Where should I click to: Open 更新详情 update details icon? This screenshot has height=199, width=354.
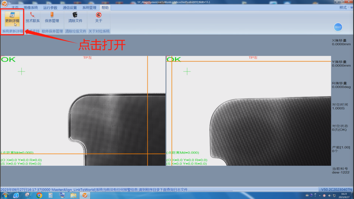tap(12, 18)
